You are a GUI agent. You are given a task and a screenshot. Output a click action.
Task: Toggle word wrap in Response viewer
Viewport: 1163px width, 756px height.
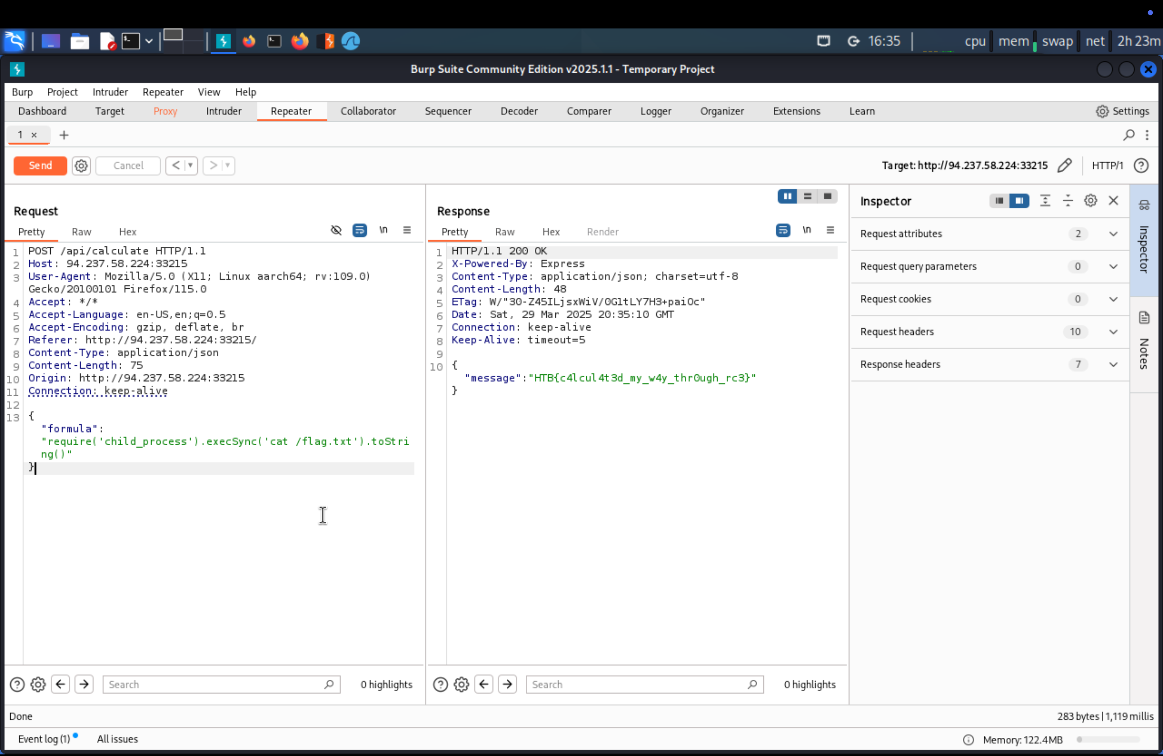(783, 230)
